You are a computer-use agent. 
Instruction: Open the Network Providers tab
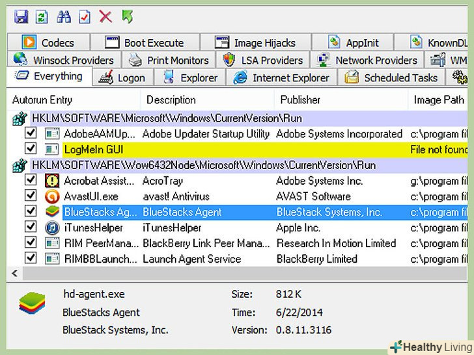(x=367, y=60)
